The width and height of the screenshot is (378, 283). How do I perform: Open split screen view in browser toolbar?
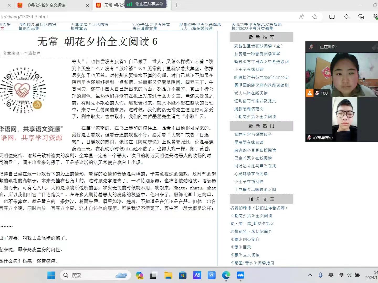tap(332, 17)
